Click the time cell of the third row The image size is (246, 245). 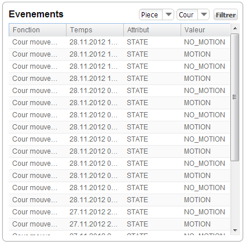(93, 66)
